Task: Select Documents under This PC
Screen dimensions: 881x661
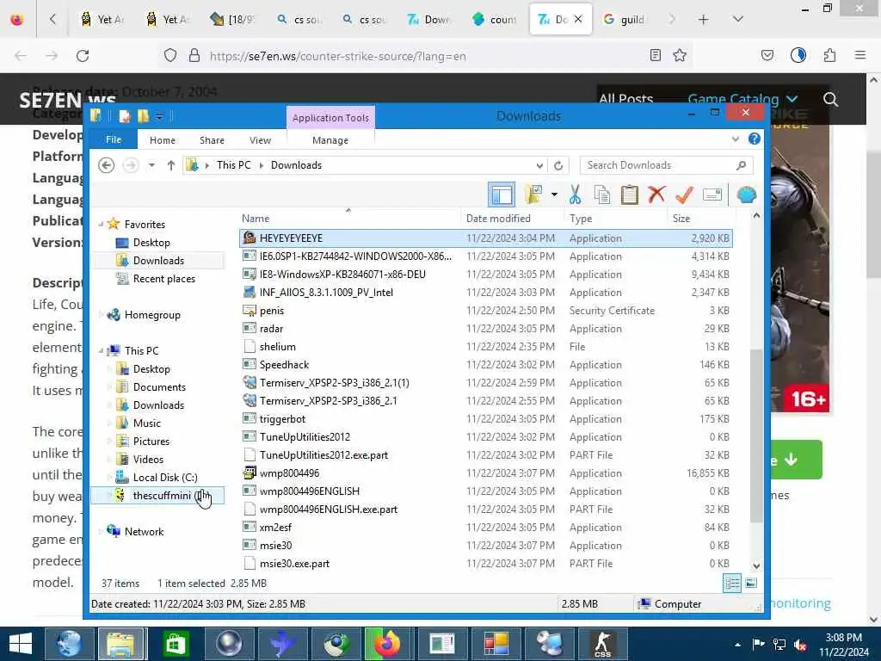Action: (159, 386)
